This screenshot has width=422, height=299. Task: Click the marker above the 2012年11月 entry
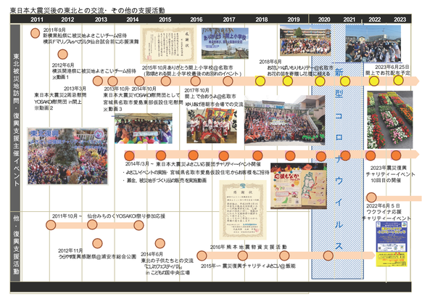(x=97, y=243)
